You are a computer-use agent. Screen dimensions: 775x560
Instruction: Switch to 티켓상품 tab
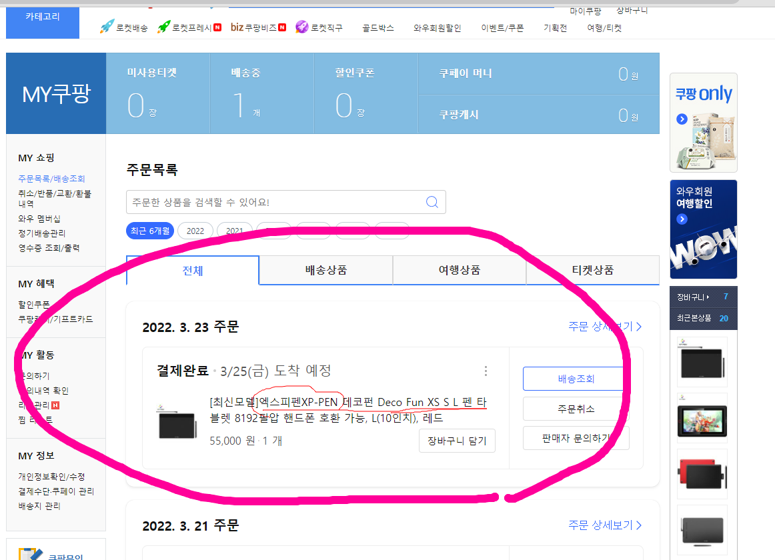(593, 270)
